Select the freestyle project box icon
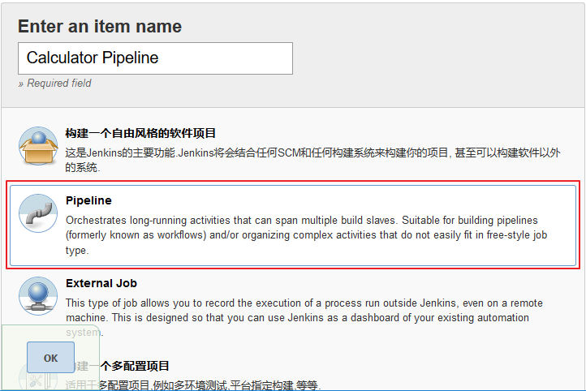 pos(38,146)
